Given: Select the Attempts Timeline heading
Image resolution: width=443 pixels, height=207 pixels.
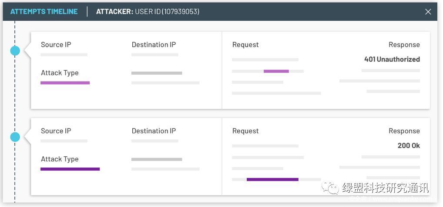Looking at the screenshot, I should (x=44, y=12).
